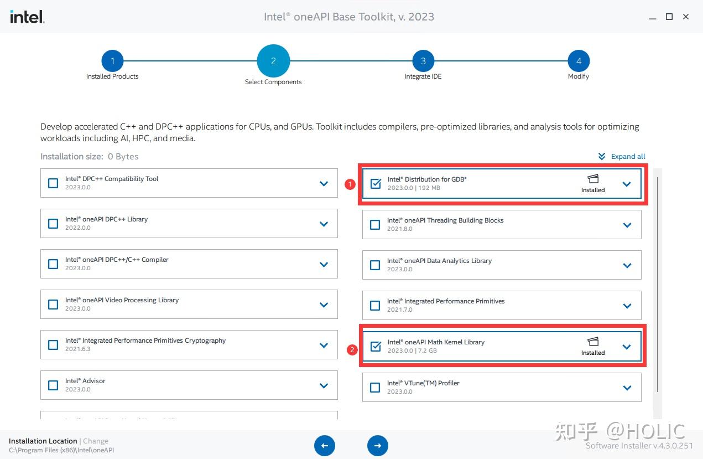Screen dimensions: 703x459
Task: Expand Data Analytics Library details
Action: pyautogui.click(x=627, y=266)
